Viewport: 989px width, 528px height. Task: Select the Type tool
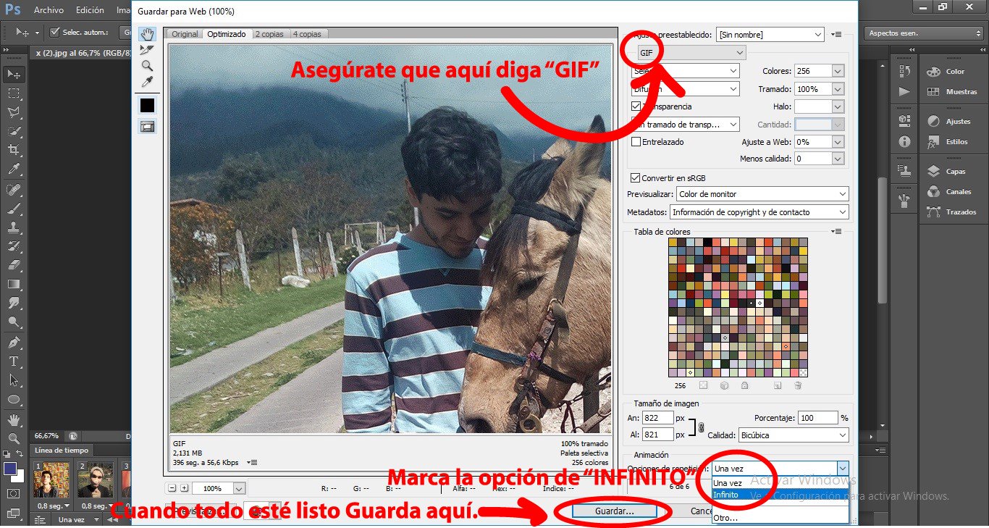point(13,361)
